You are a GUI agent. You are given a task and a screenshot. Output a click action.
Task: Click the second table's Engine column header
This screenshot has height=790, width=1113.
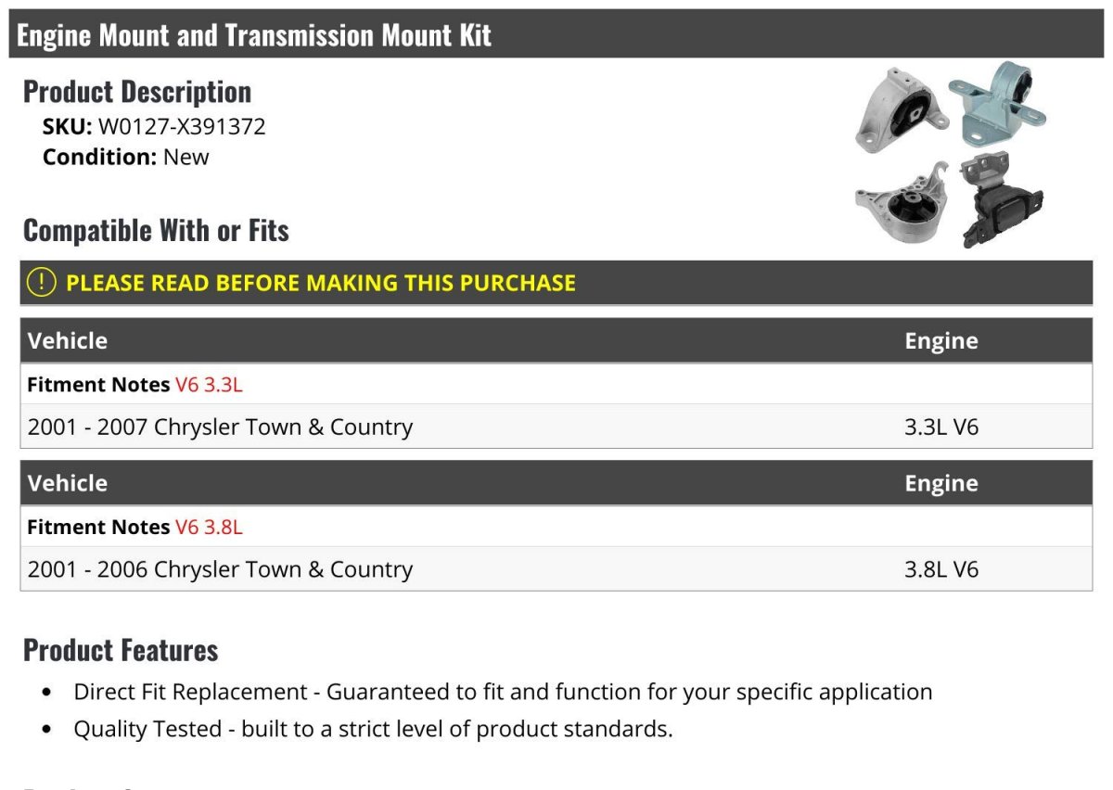(x=941, y=484)
